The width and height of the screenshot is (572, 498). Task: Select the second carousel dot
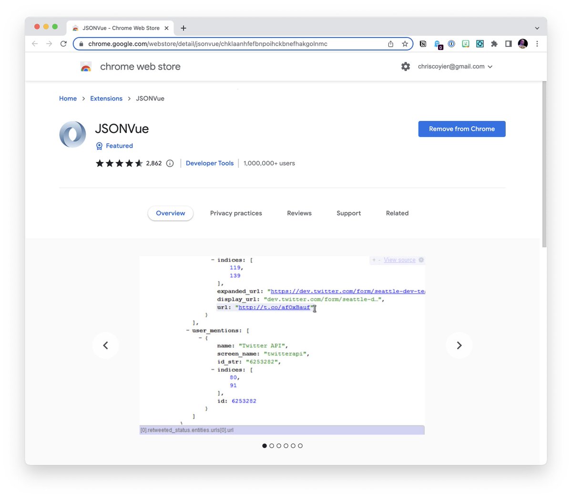click(x=272, y=446)
